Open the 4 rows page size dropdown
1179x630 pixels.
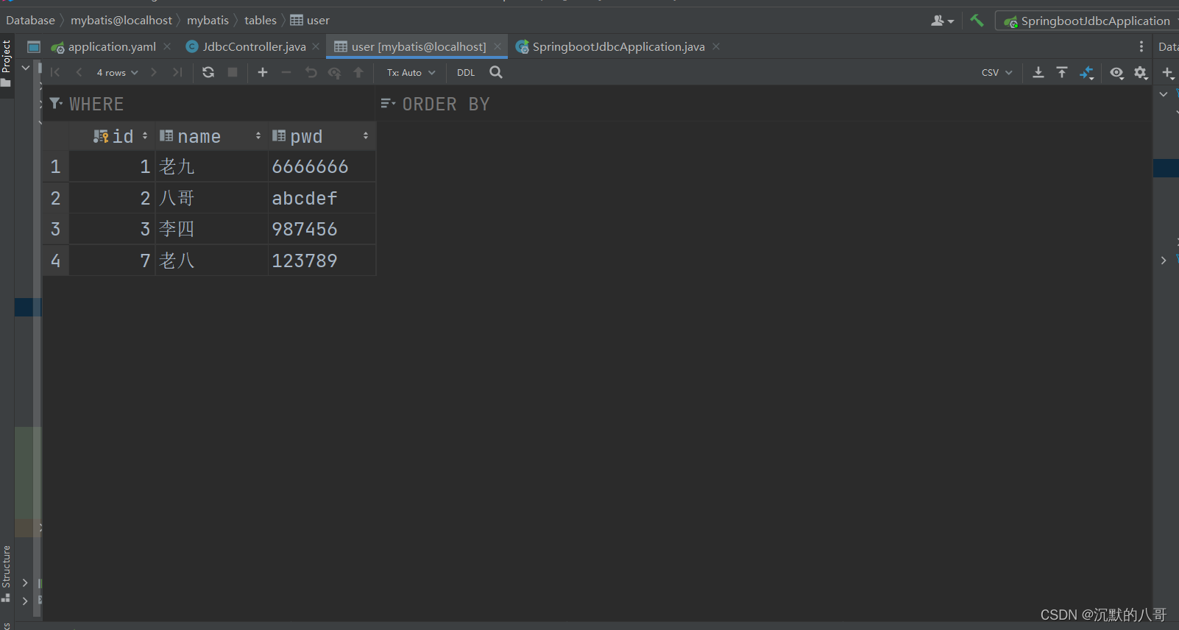(x=117, y=72)
